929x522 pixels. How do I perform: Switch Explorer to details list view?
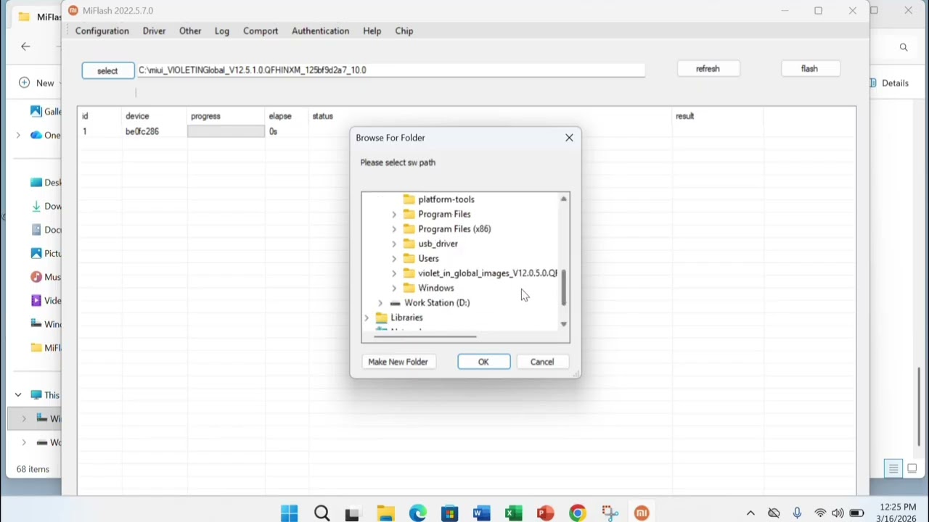[x=893, y=468]
